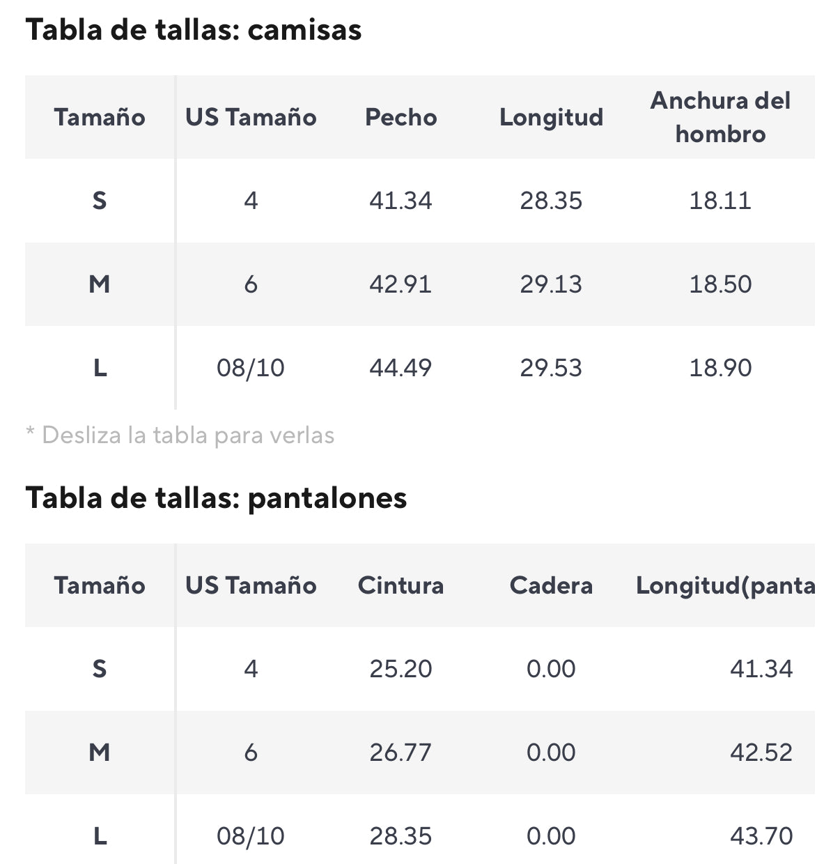Click the Tabla de tallas: camisas heading
The image size is (840, 864).
pos(194,30)
